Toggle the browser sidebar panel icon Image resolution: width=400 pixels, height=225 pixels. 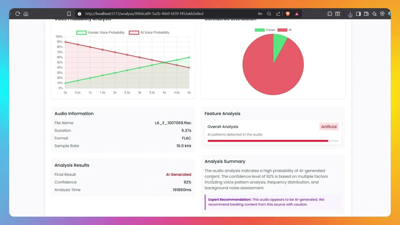(x=358, y=14)
